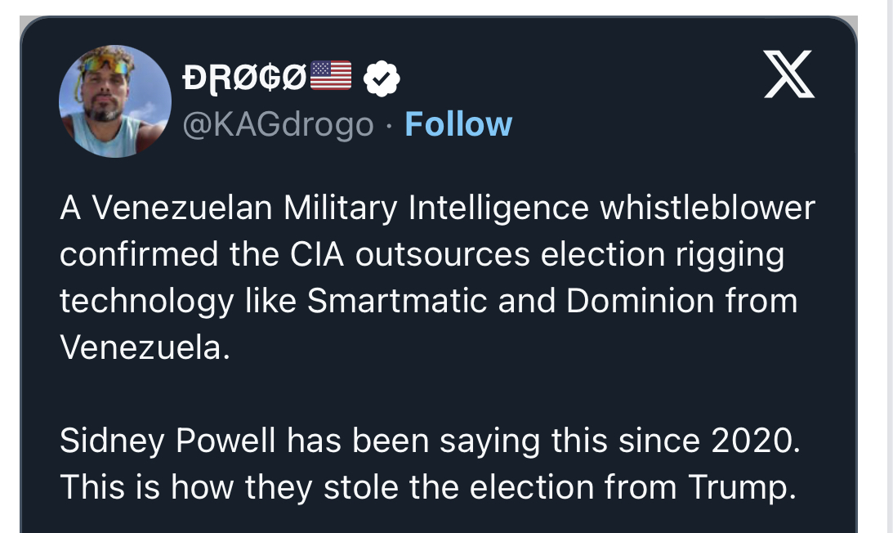
Task: Click the white margin above the tweet card
Action: 441,7
